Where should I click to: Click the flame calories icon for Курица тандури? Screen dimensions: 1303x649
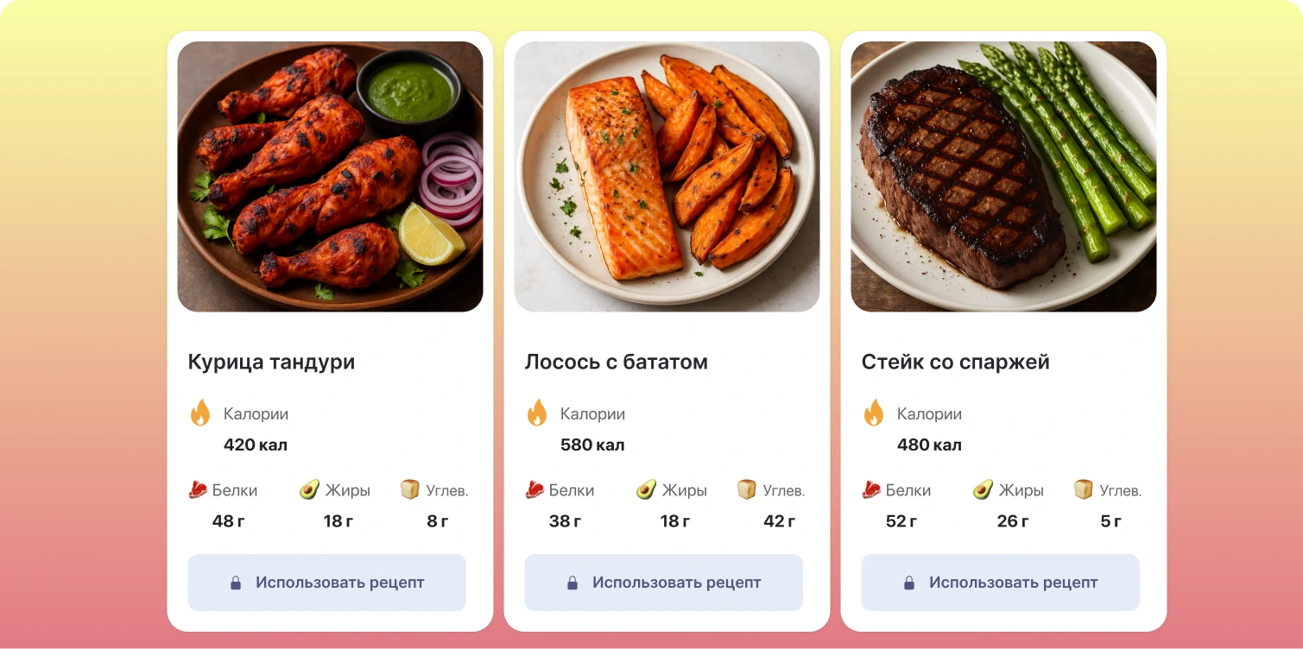coord(200,413)
